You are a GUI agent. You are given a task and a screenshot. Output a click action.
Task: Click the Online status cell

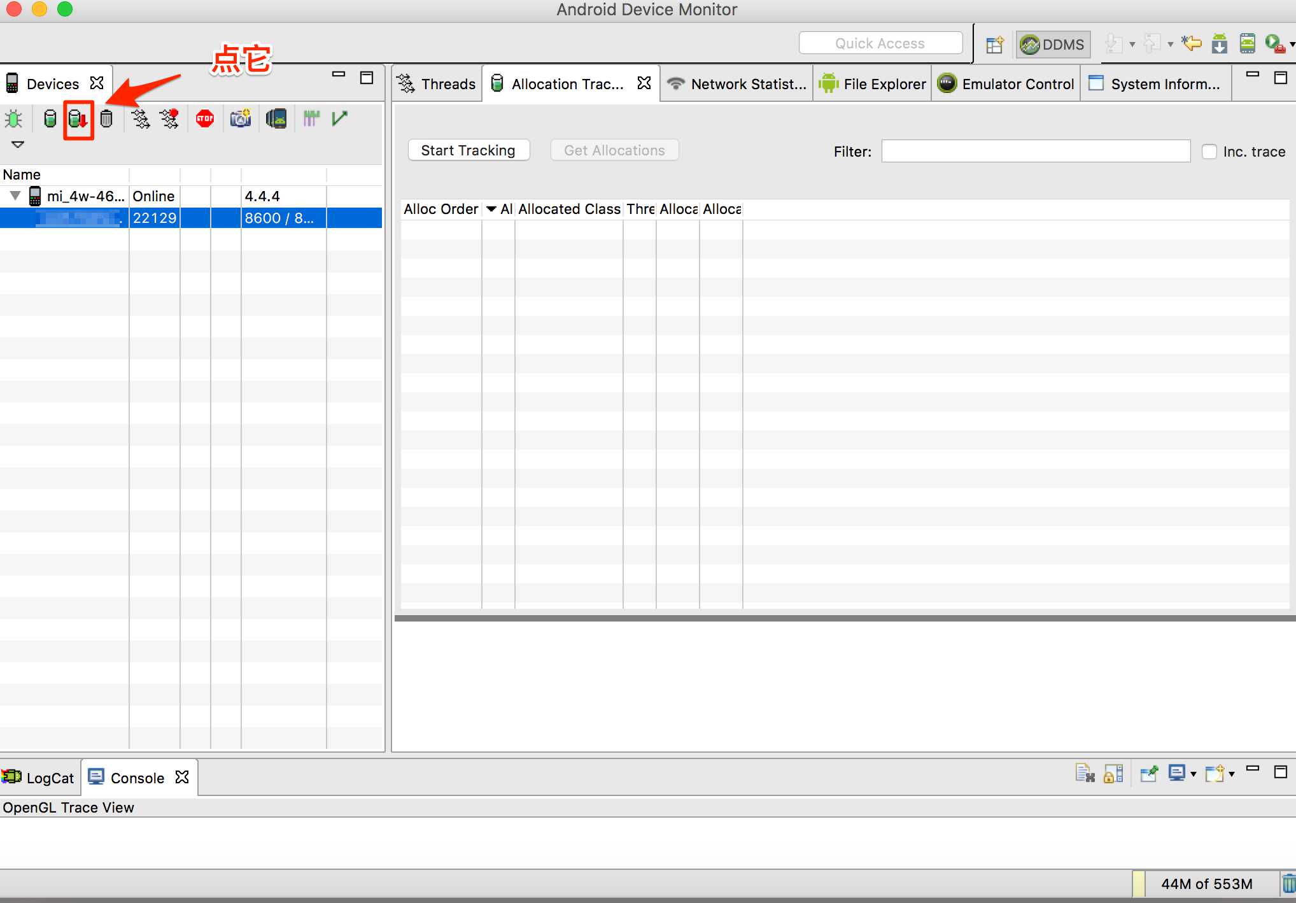coord(155,196)
